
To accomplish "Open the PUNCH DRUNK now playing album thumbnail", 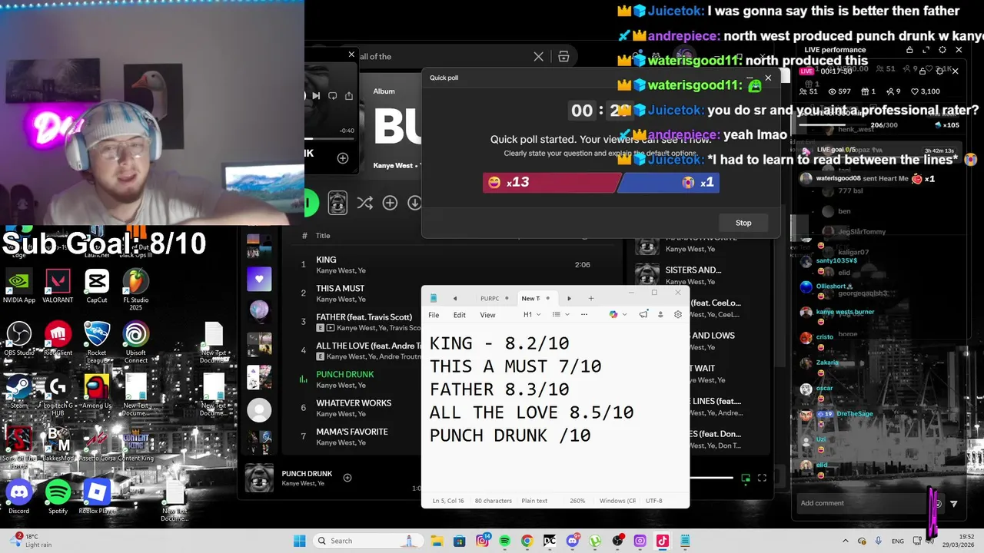I will pyautogui.click(x=259, y=478).
